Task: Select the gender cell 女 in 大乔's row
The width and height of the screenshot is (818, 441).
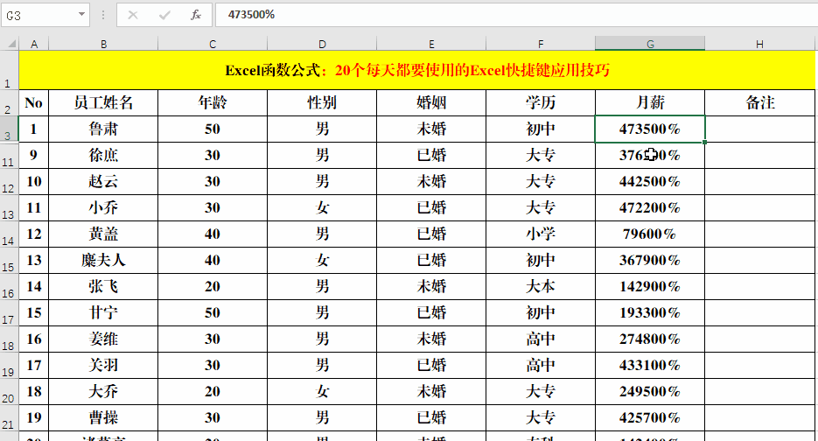Action: pyautogui.click(x=322, y=391)
